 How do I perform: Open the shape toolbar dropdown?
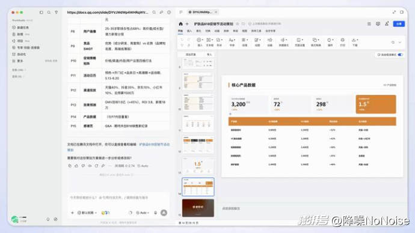click(220, 42)
